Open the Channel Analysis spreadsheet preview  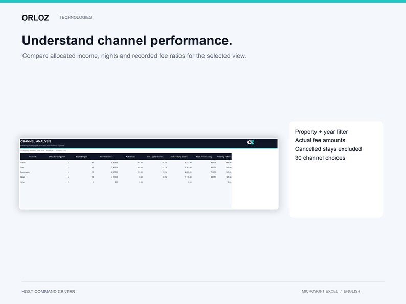(x=149, y=173)
